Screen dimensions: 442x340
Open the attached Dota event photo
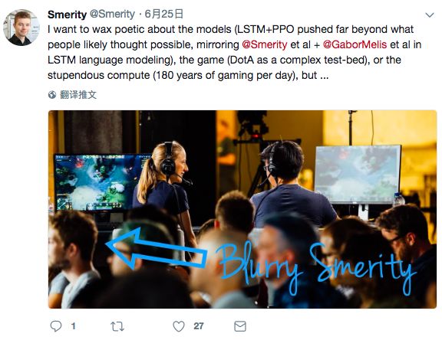[x=242, y=209]
